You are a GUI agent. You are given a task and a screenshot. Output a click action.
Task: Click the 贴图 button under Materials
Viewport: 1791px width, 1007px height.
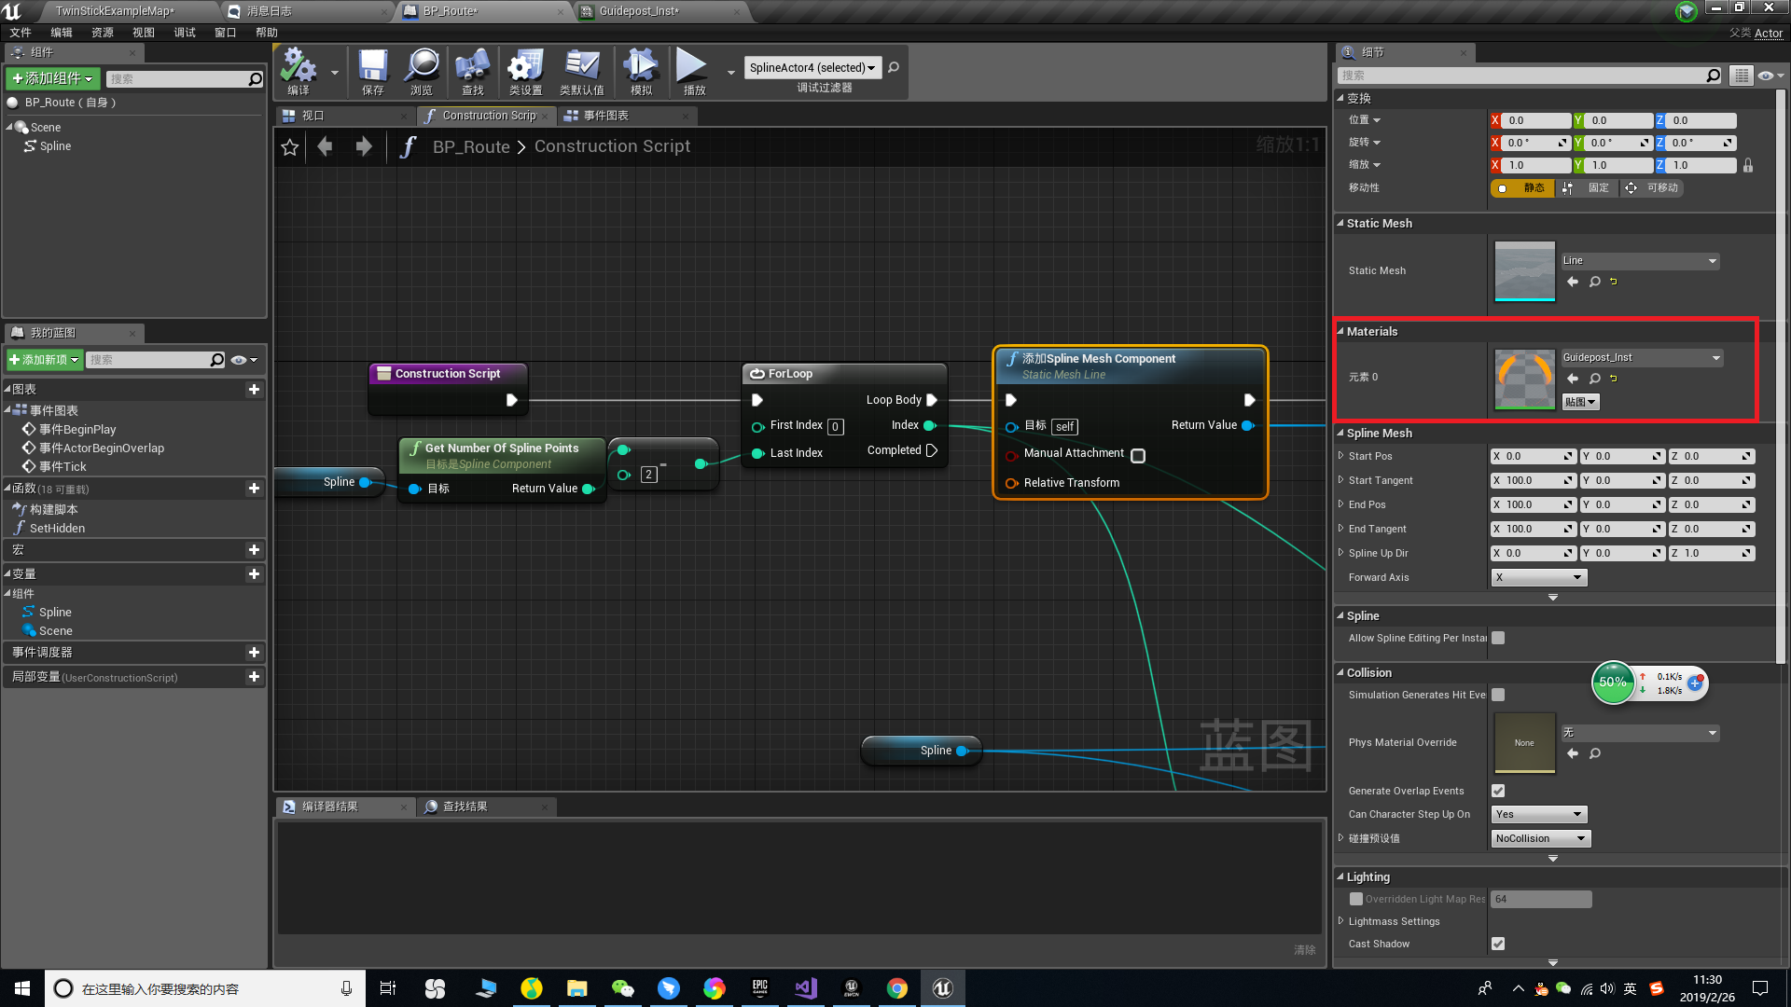click(x=1579, y=402)
